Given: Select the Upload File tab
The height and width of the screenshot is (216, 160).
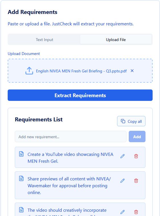Looking at the screenshot, I should pos(116,40).
